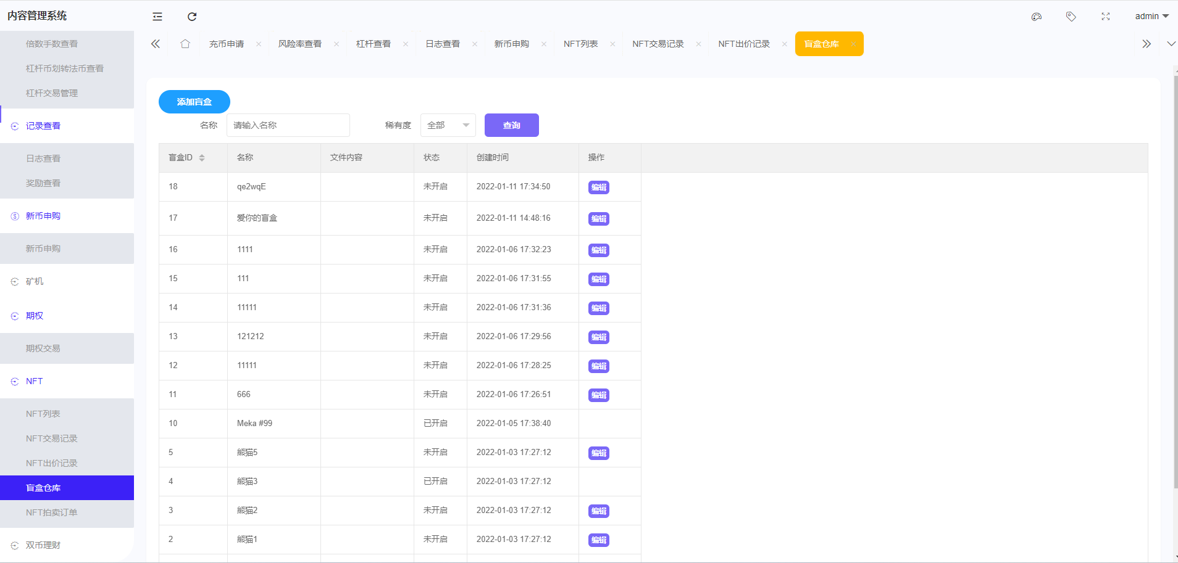1178x563 pixels.
Task: Edit blind box qe2wqE via its 编辑 button
Action: tap(598, 187)
